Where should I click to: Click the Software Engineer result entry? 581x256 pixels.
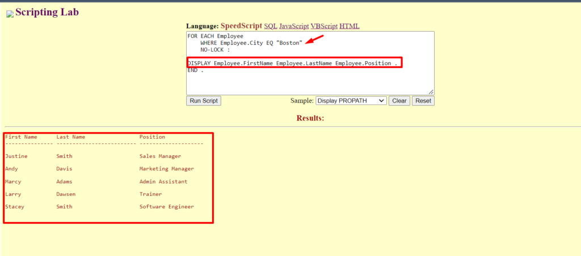coord(166,207)
